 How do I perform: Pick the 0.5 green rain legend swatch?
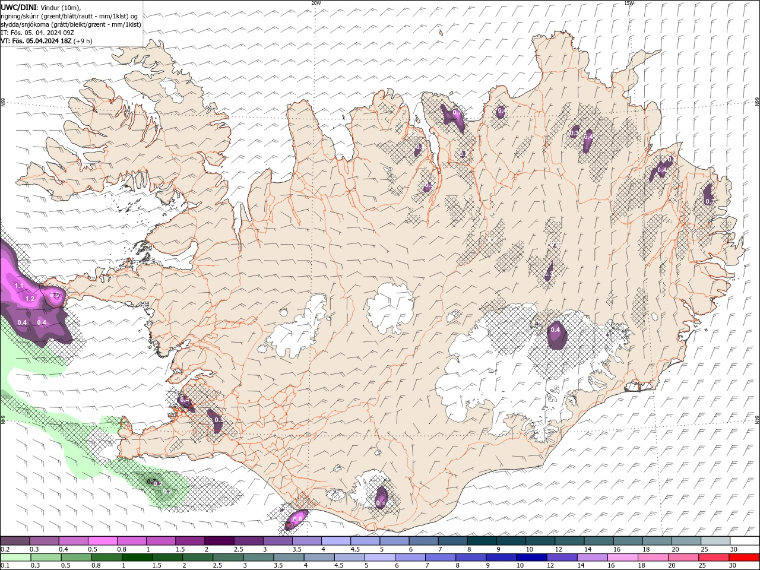coord(76,557)
